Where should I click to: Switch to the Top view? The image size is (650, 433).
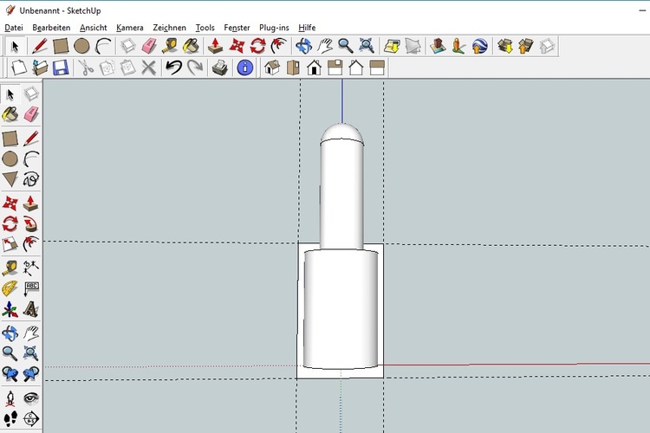(x=293, y=68)
